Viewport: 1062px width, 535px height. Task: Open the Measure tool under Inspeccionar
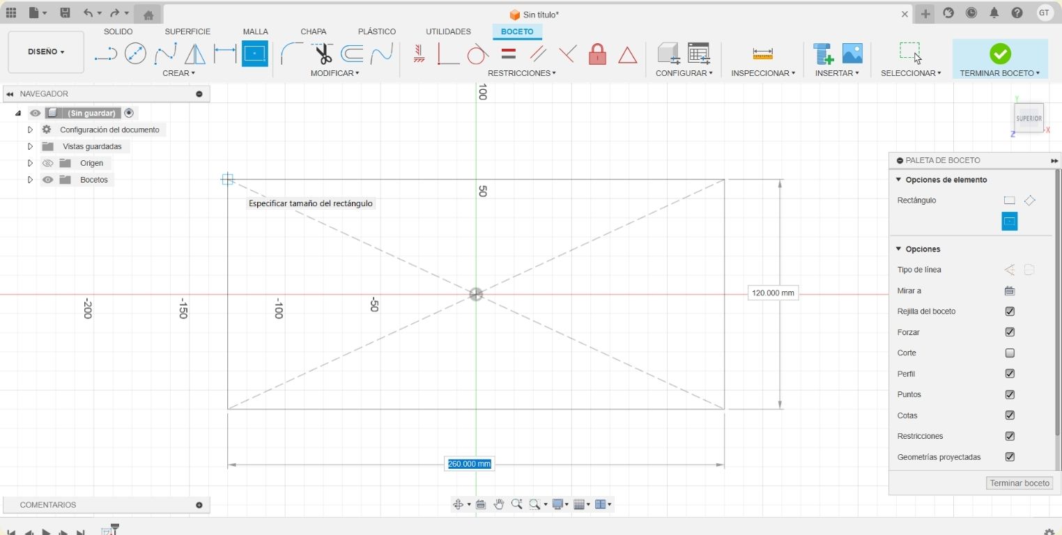pos(763,54)
